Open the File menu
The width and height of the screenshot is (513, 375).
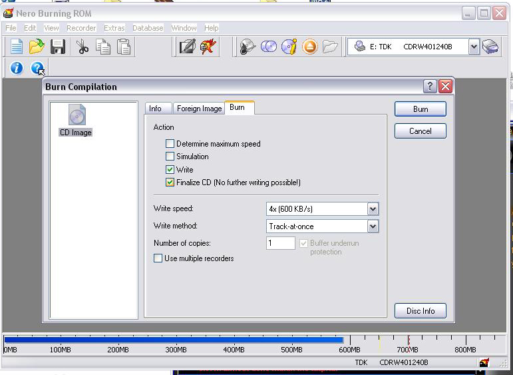click(x=11, y=28)
